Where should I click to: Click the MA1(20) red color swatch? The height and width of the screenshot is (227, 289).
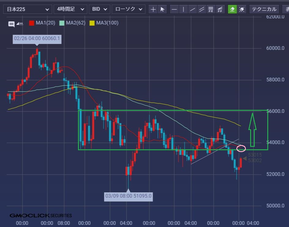pyautogui.click(x=31, y=23)
